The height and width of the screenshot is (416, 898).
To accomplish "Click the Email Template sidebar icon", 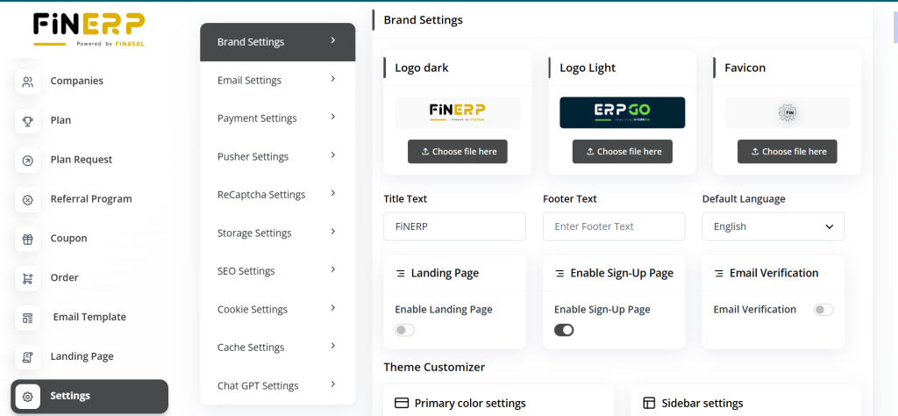I will (x=28, y=318).
